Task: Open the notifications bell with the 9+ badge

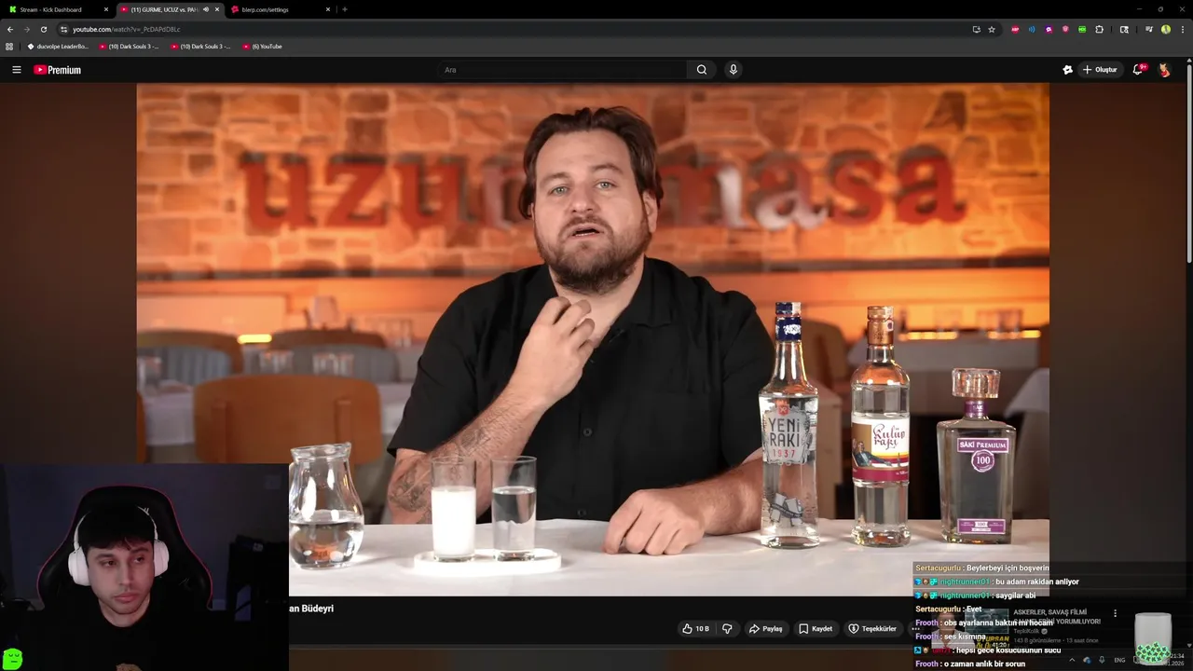Action: (x=1138, y=70)
